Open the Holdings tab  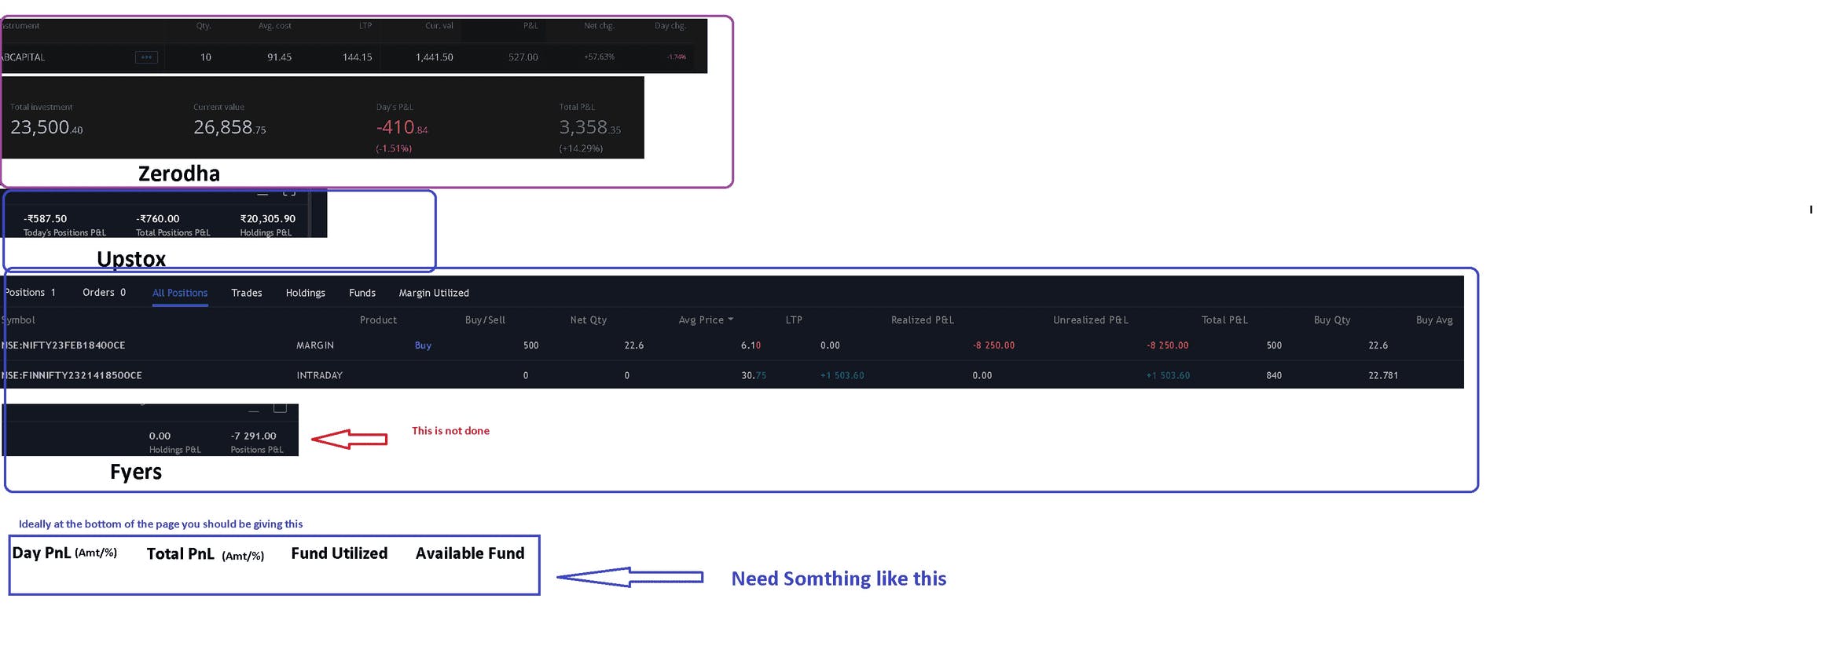(x=306, y=293)
